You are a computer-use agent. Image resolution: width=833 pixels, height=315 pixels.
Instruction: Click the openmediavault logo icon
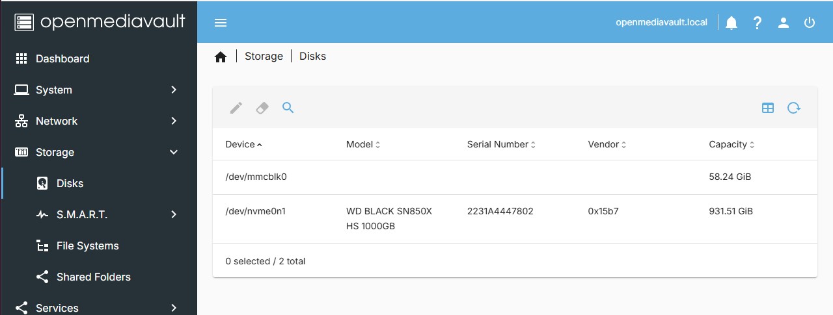(24, 22)
